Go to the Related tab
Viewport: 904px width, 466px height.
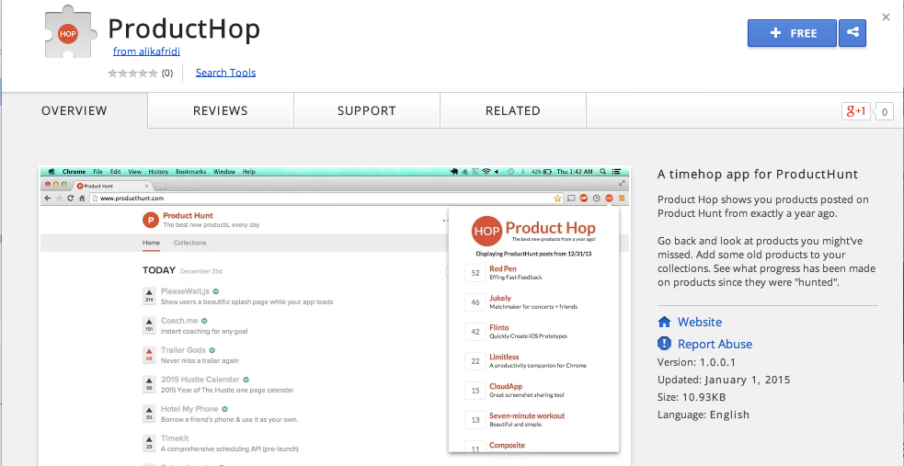click(x=513, y=110)
